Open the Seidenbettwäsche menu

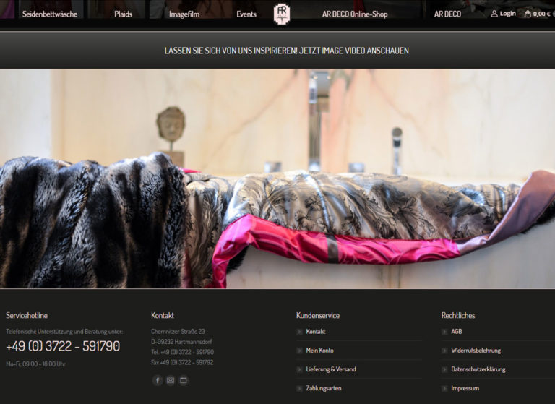click(50, 14)
